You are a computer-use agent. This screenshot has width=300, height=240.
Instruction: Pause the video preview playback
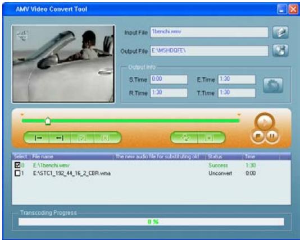(272, 136)
